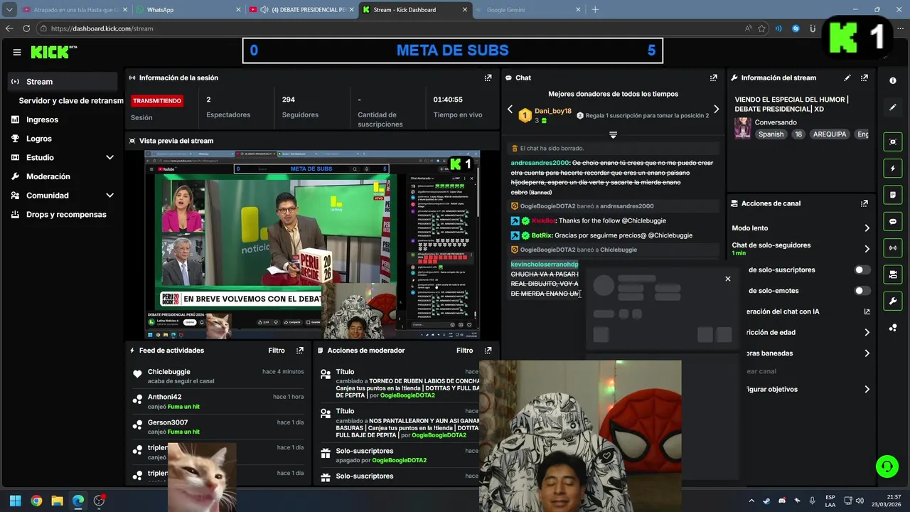Toggle chat de solo-emotes switch
The image size is (910, 512).
(x=862, y=291)
